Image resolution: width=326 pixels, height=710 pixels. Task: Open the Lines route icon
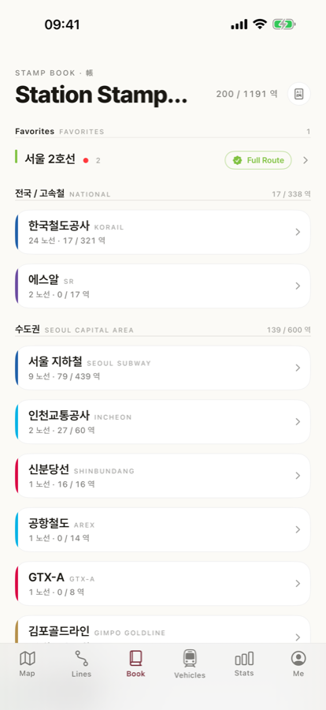tap(81, 658)
